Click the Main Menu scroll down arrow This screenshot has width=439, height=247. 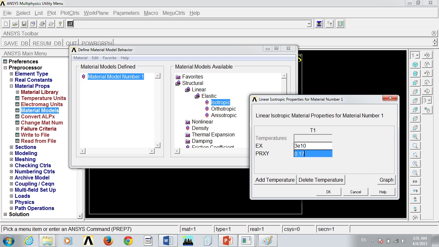tap(80, 216)
